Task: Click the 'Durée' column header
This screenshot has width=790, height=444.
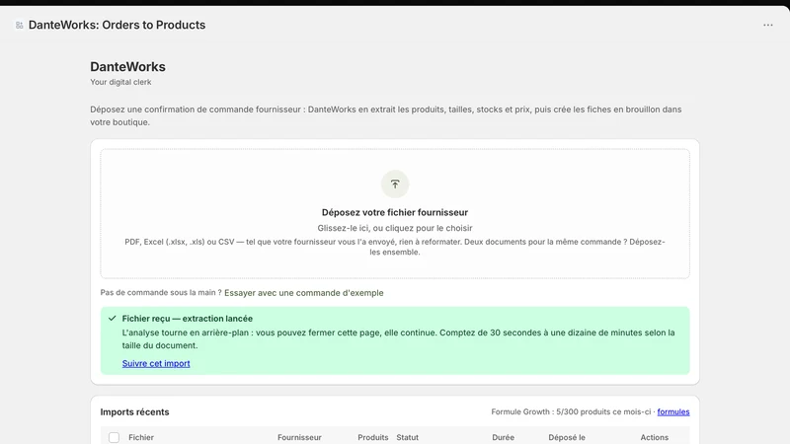Action: tap(503, 437)
